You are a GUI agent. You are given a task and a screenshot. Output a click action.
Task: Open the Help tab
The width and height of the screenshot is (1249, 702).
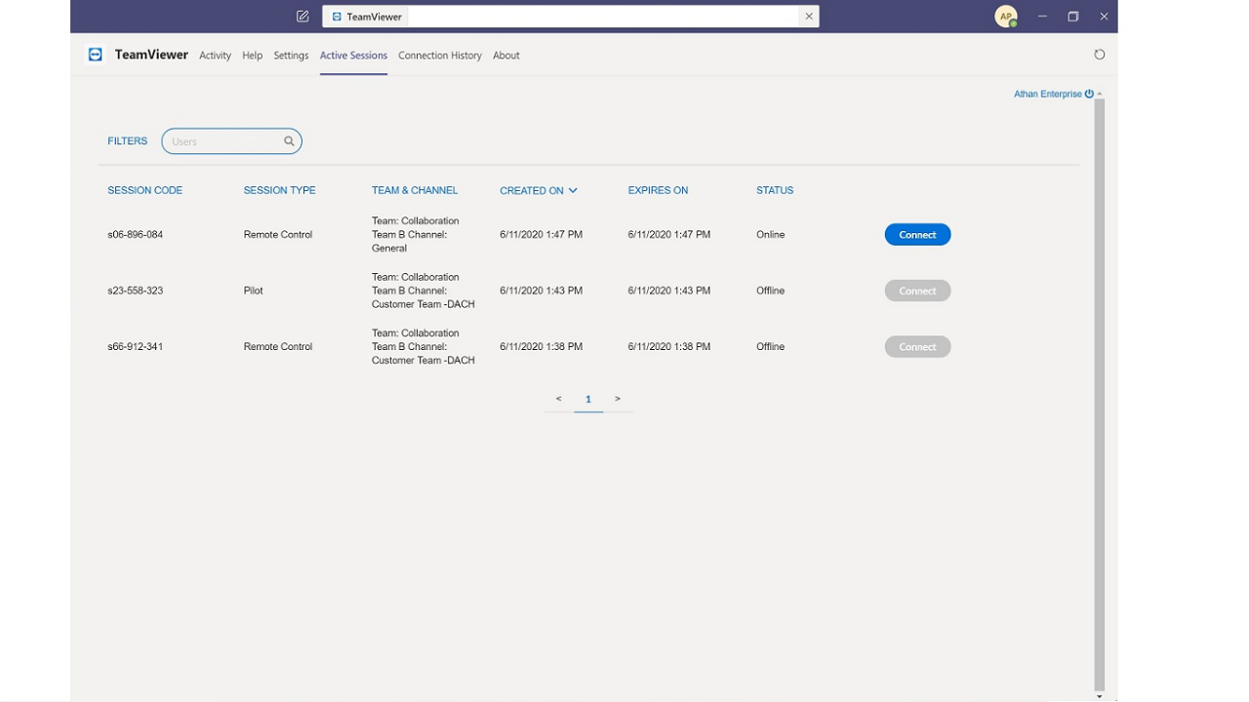point(252,56)
